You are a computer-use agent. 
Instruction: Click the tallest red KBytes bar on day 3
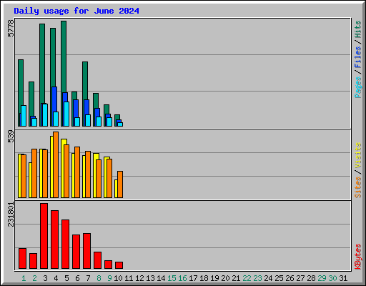(44, 236)
